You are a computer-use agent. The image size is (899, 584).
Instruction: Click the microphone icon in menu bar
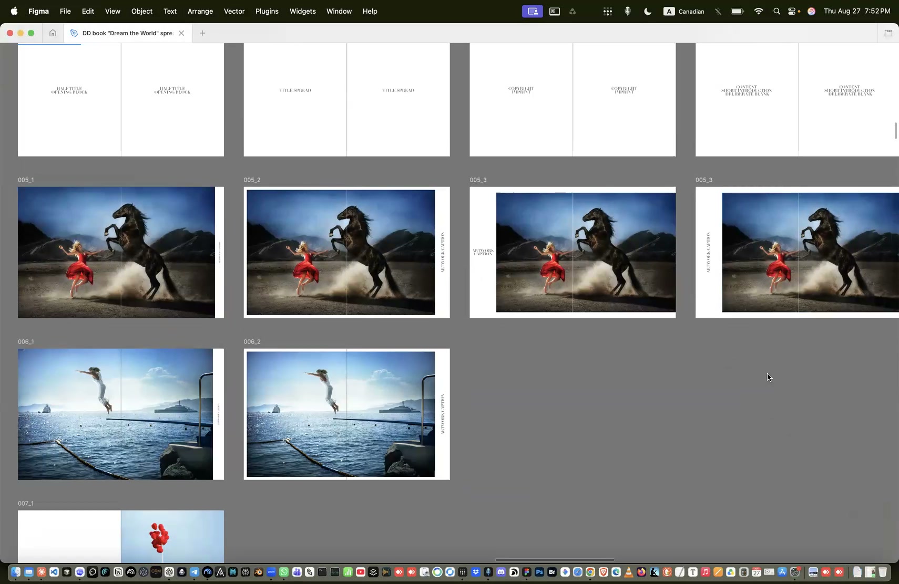pos(628,11)
